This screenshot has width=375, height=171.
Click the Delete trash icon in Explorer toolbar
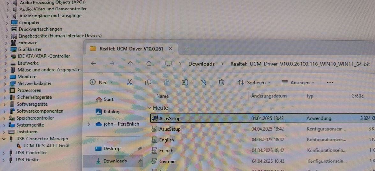(222, 83)
